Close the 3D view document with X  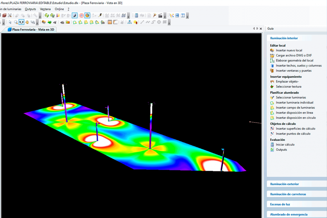point(261,28)
